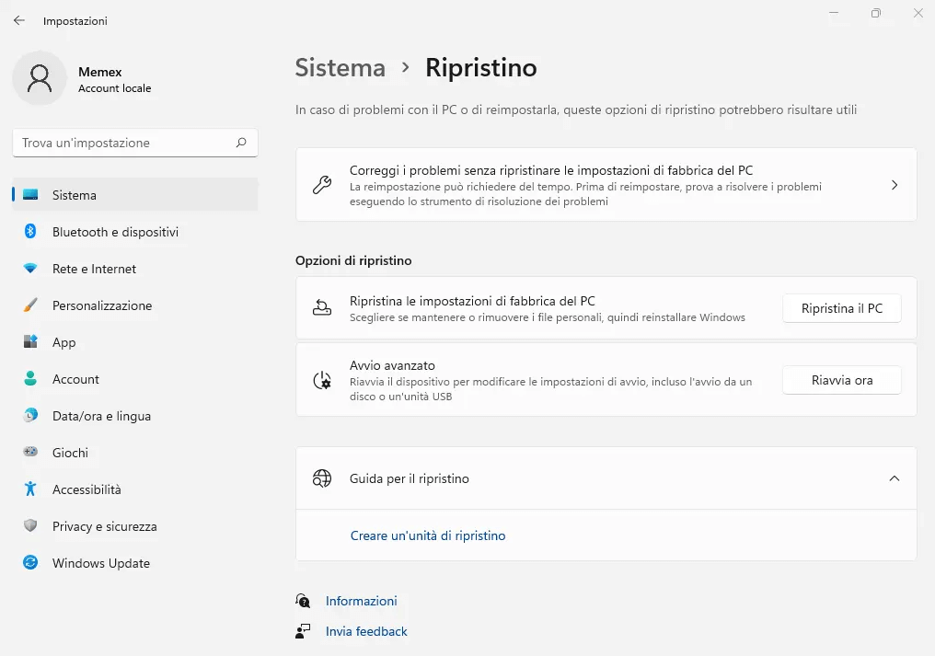Click the Memex user avatar icon
The image size is (935, 656).
[40, 79]
